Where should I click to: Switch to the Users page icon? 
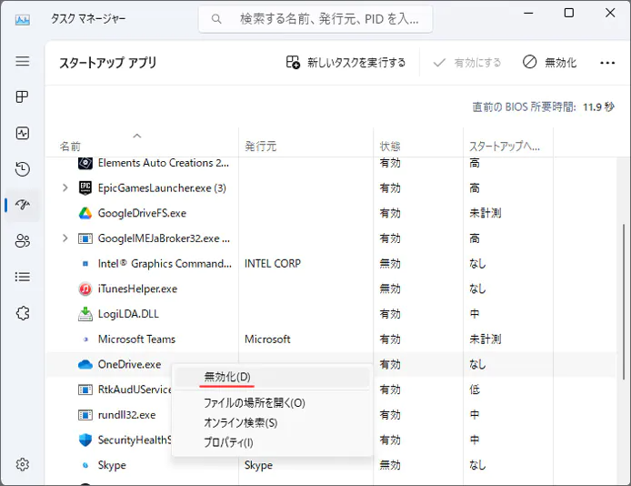pyautogui.click(x=23, y=241)
